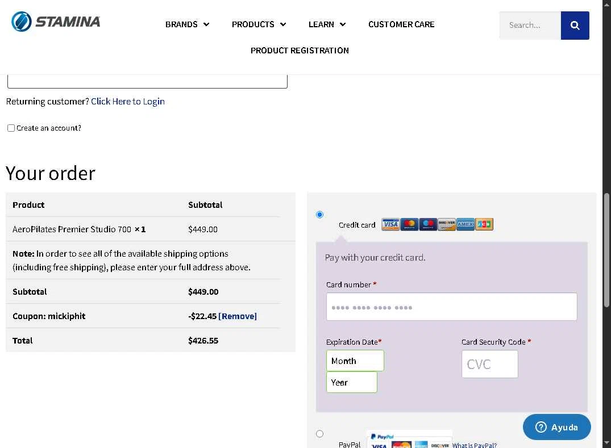Click the Discover card icon beside Credit card
Screen dimensions: 611x448
447,224
